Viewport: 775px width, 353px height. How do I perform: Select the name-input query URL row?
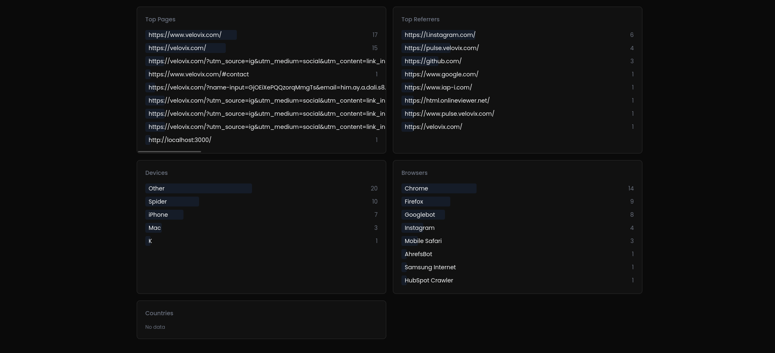[265, 87]
